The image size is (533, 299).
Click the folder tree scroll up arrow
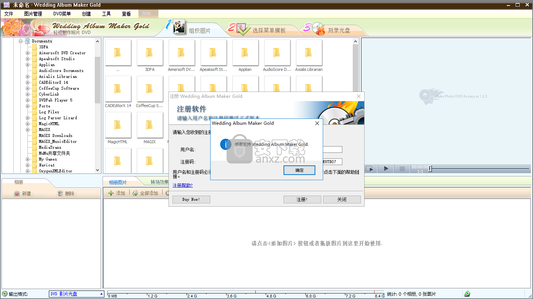[98, 41]
